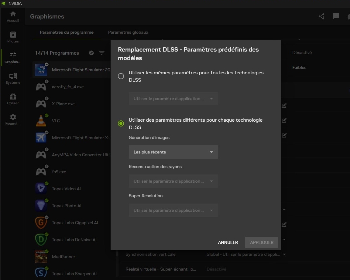Open the Pilotes drivers section

[13, 37]
